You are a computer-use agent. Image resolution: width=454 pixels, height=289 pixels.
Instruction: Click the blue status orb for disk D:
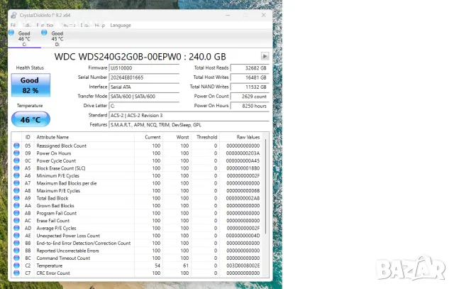click(x=44, y=33)
